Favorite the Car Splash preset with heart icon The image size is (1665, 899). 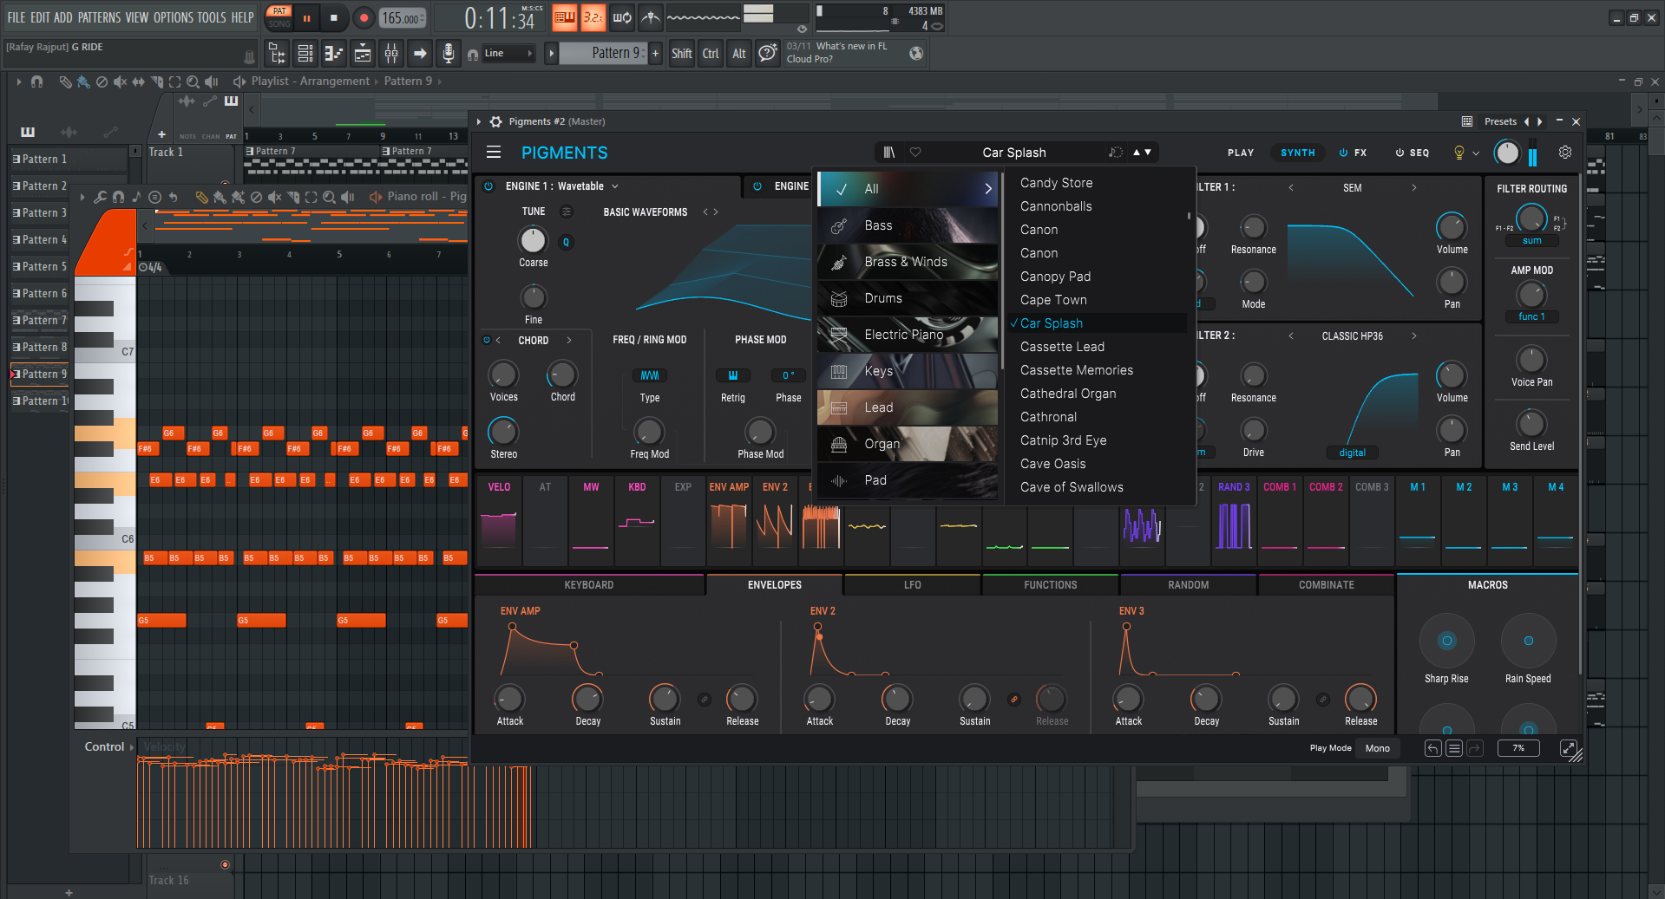(x=915, y=153)
